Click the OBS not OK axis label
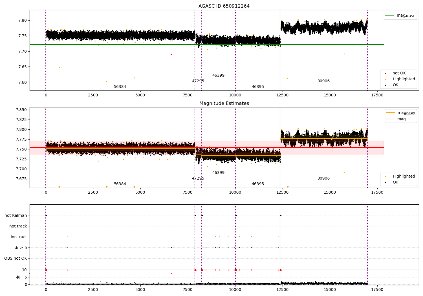Screen dimensions: 423x296 coord(16,259)
